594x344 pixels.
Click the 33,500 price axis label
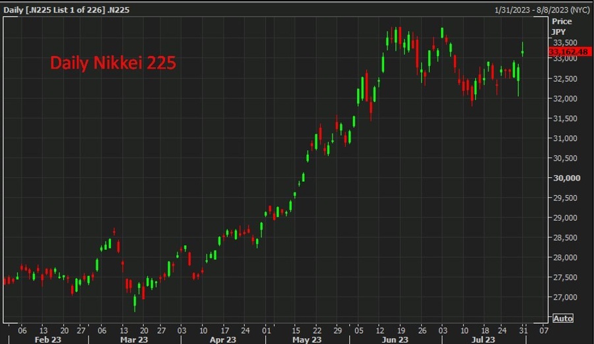point(565,42)
